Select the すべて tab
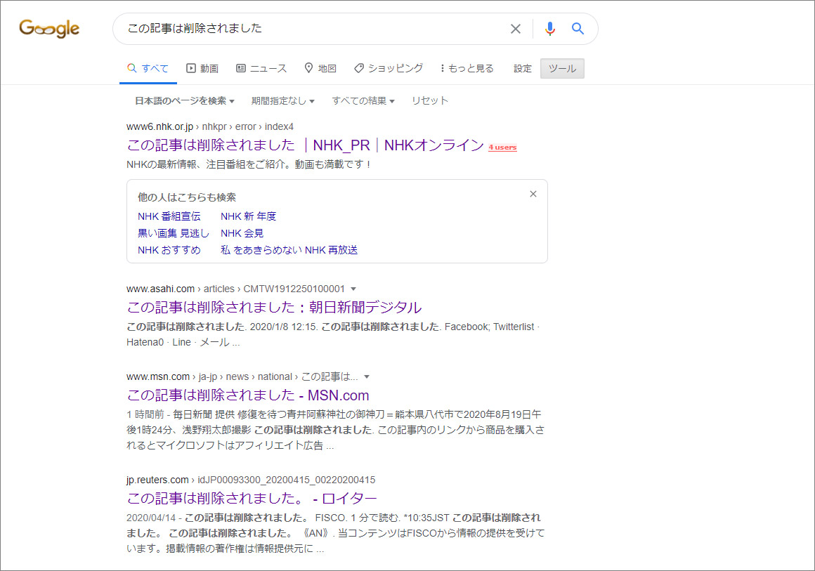 148,69
